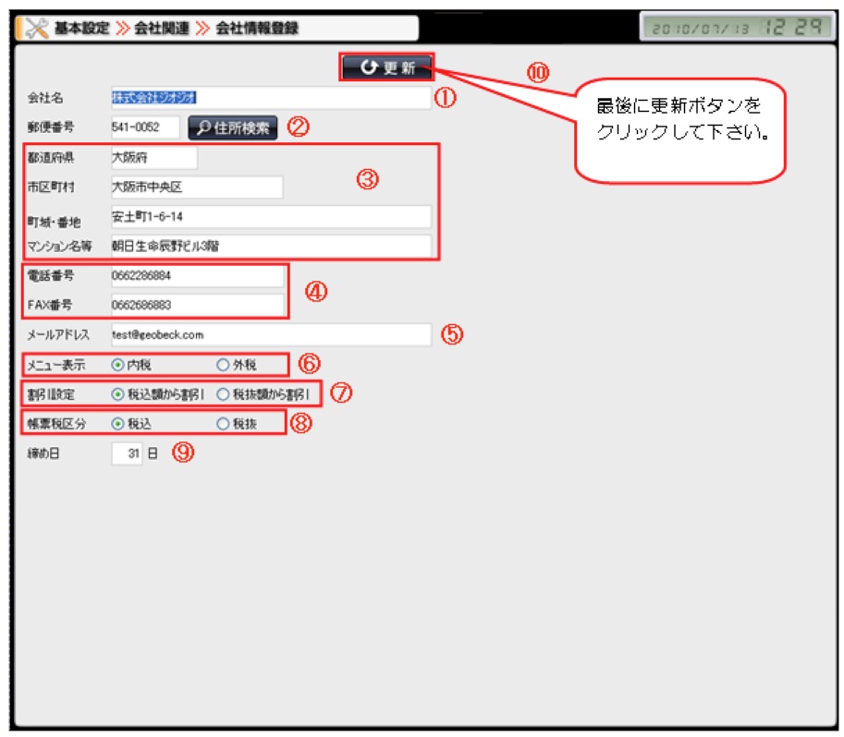Click the 締め日 closing day field
The height and width of the screenshot is (737, 844).
click(x=127, y=453)
